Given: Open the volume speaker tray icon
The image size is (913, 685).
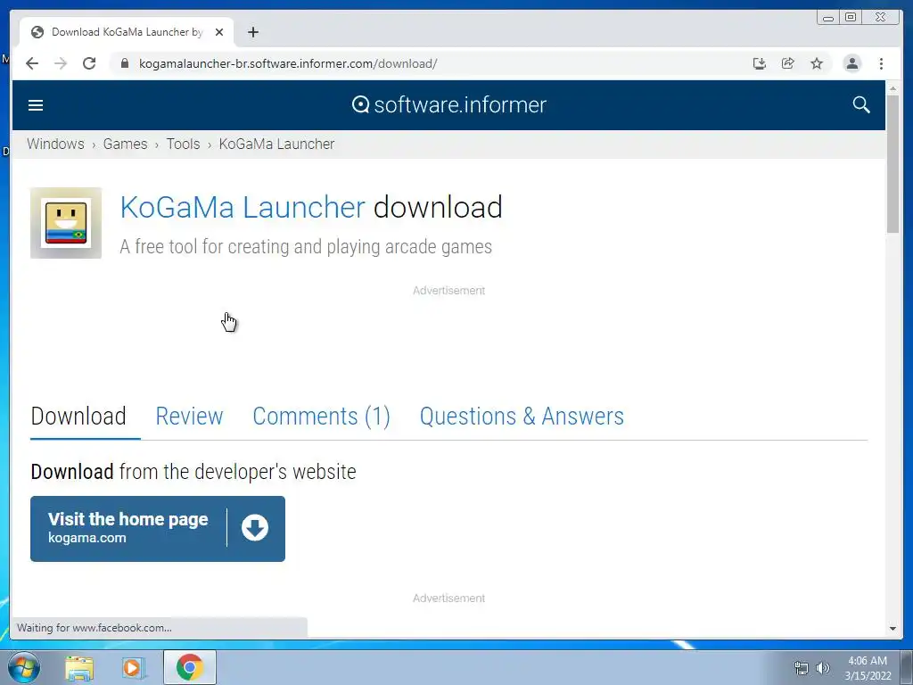Looking at the screenshot, I should click(823, 668).
